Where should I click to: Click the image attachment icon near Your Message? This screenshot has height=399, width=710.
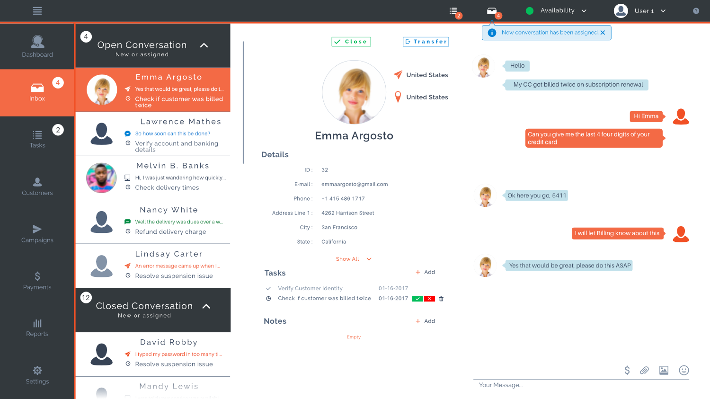tap(664, 371)
